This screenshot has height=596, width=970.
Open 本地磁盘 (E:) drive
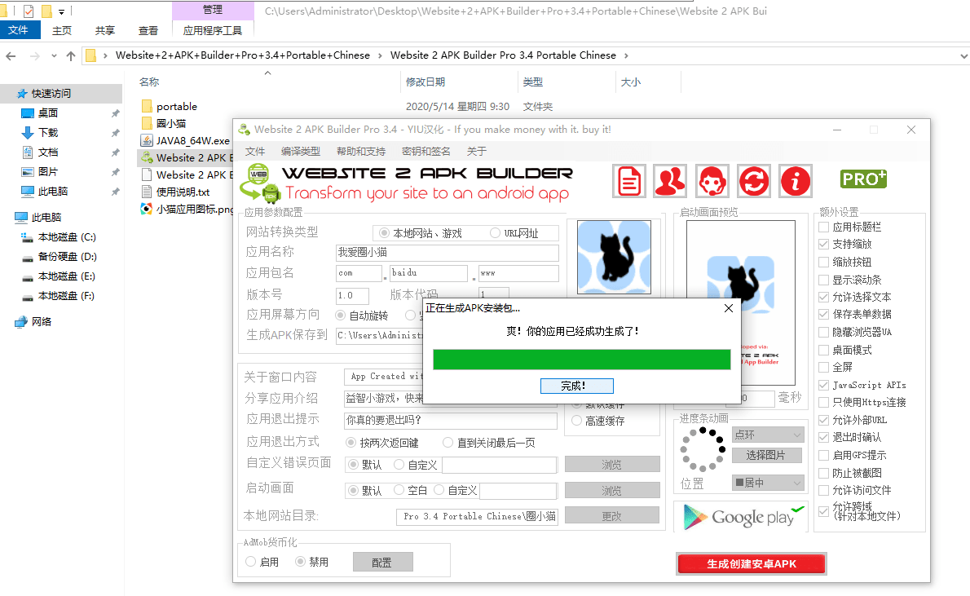click(67, 276)
